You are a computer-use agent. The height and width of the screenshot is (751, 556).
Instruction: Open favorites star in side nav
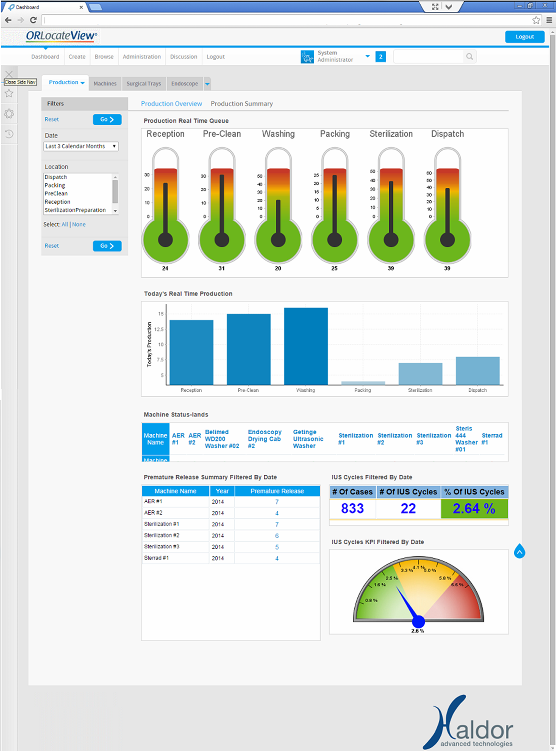point(9,93)
